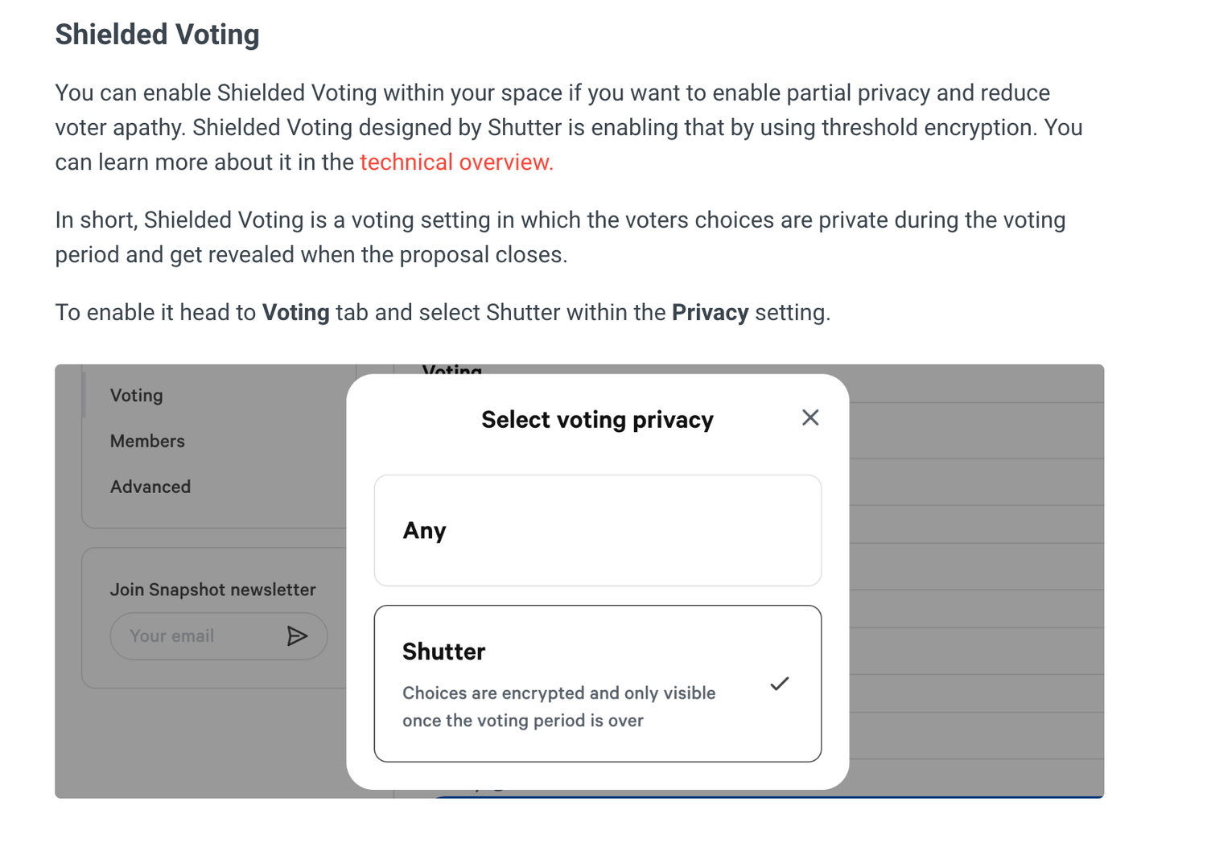Click the Join Snapshot newsletter label
The height and width of the screenshot is (847, 1207).
pos(212,590)
